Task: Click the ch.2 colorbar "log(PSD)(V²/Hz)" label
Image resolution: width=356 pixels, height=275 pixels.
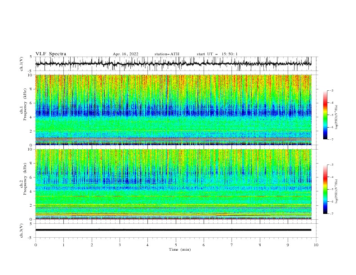Action: (337, 191)
